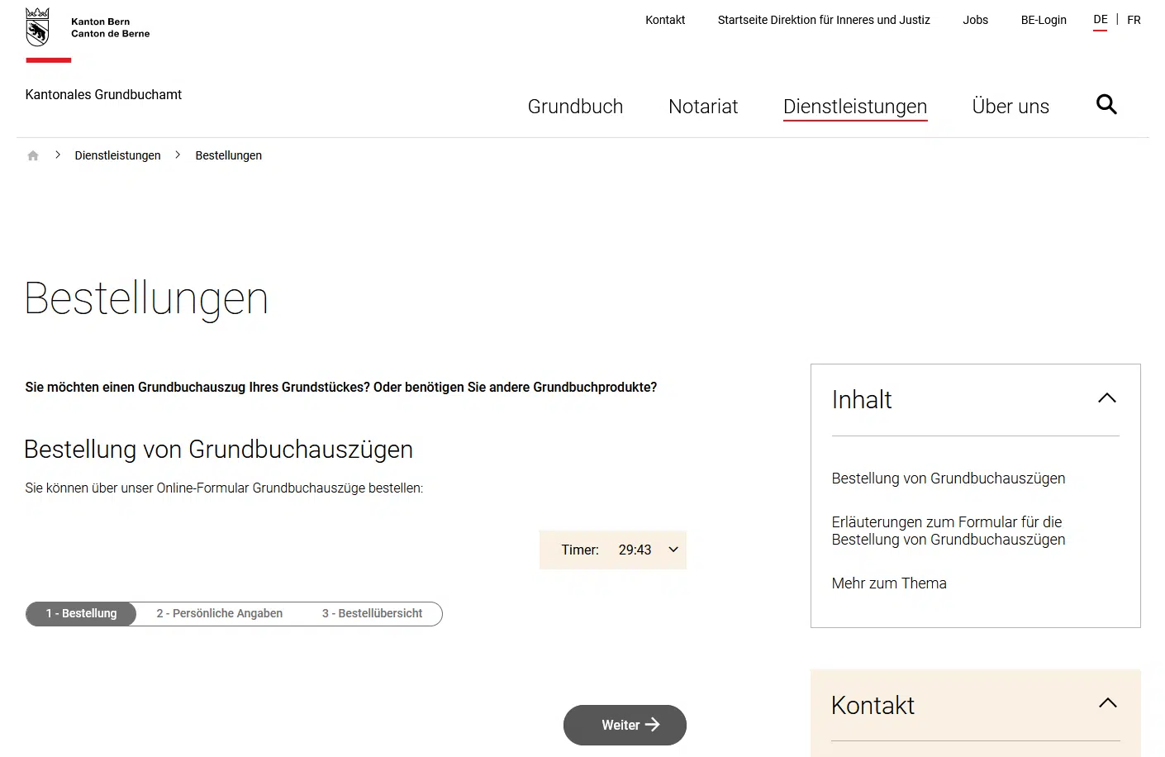The width and height of the screenshot is (1165, 757).
Task: Collapse the Inhalt panel chevron
Action: pos(1106,398)
